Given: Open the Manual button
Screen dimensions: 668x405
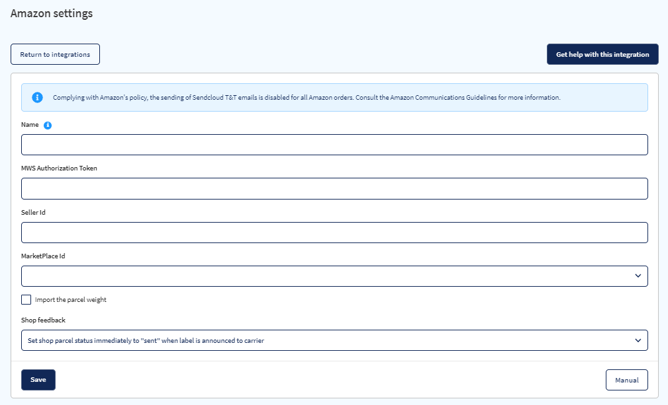Looking at the screenshot, I should point(627,380).
